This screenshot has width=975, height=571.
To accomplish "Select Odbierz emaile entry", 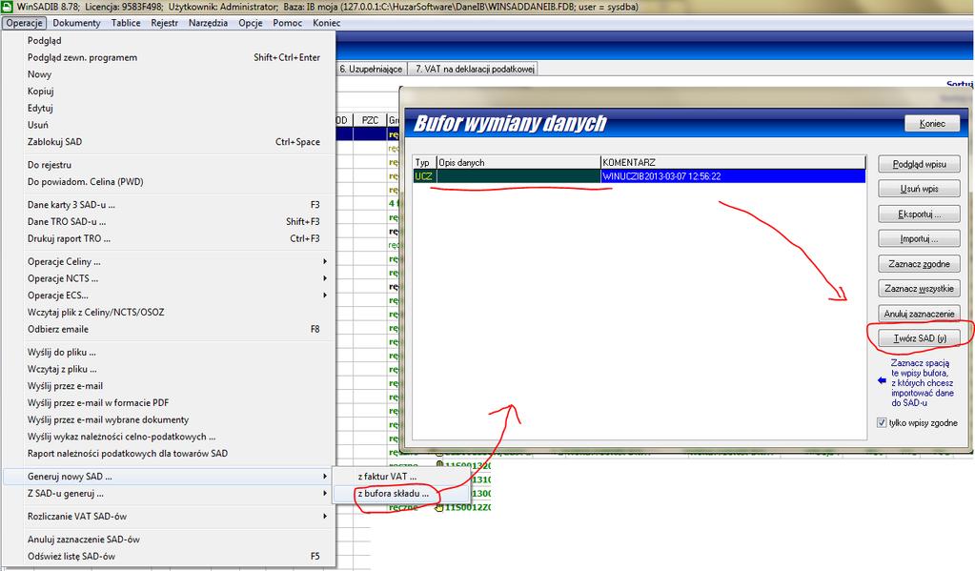I will click(169, 329).
